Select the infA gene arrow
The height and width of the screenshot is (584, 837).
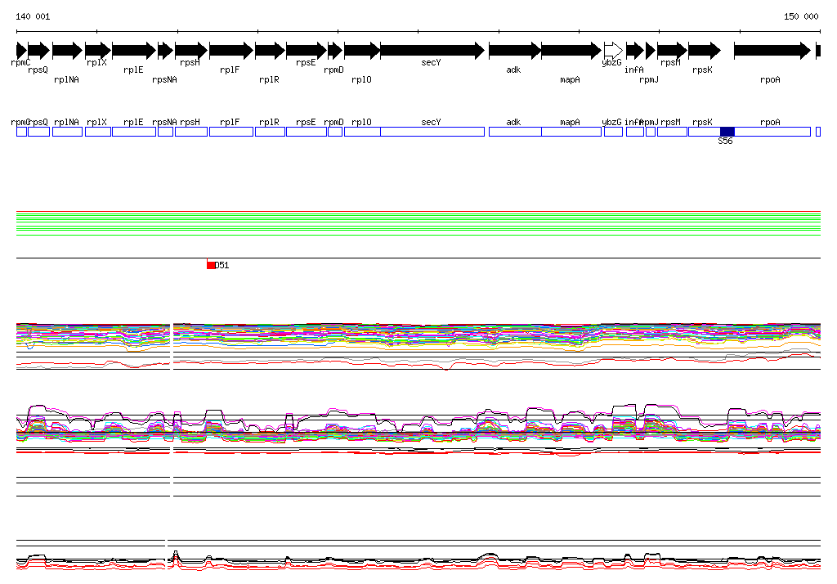pyautogui.click(x=635, y=51)
